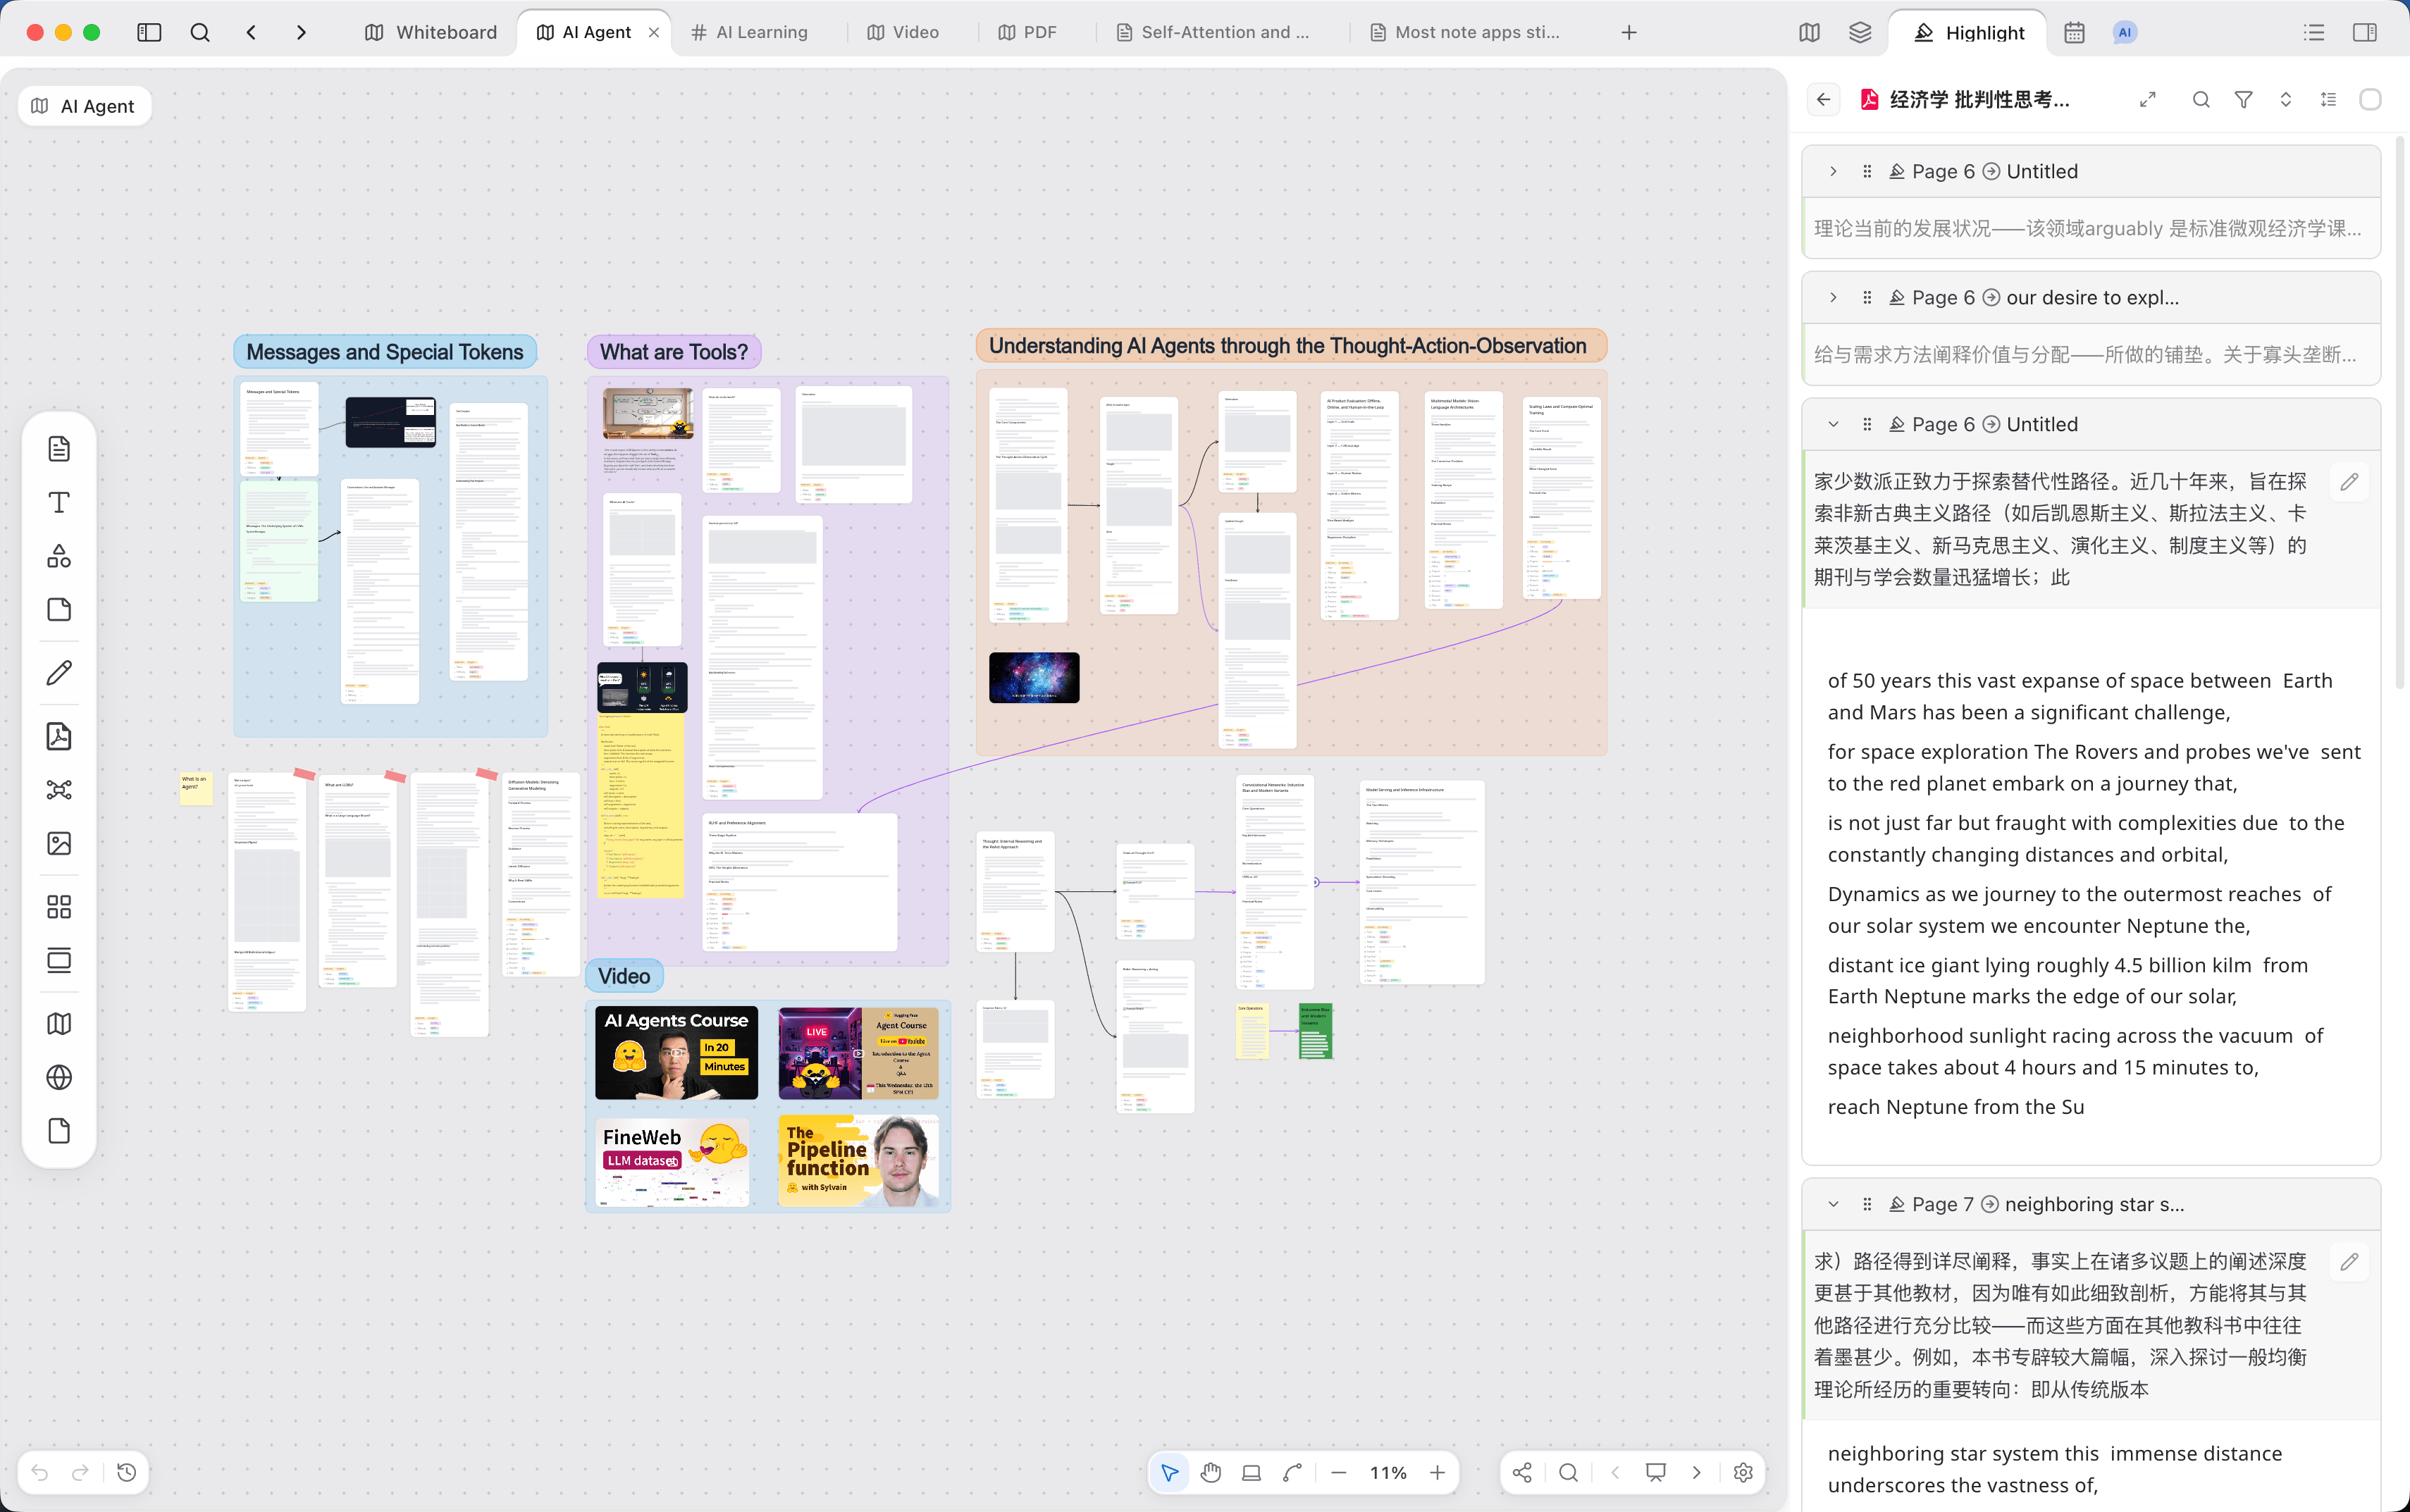Choose the hand pan tool
Image resolution: width=2410 pixels, height=1512 pixels.
(x=1211, y=1472)
